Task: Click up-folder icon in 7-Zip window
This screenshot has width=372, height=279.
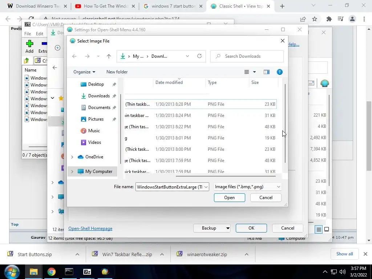Action: [27, 61]
